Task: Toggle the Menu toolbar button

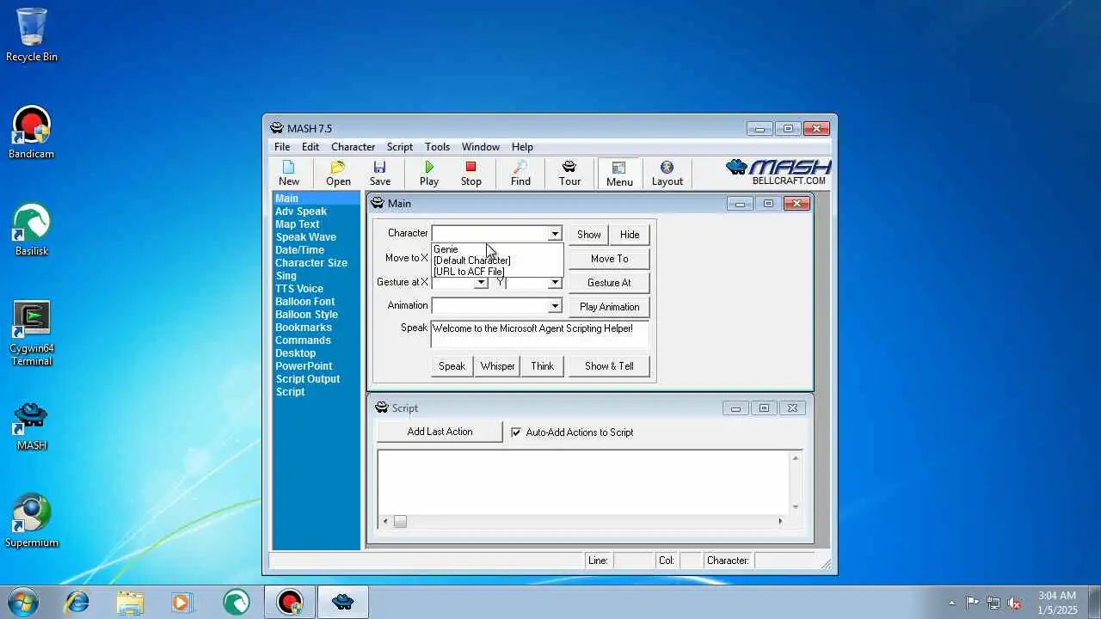Action: [619, 173]
